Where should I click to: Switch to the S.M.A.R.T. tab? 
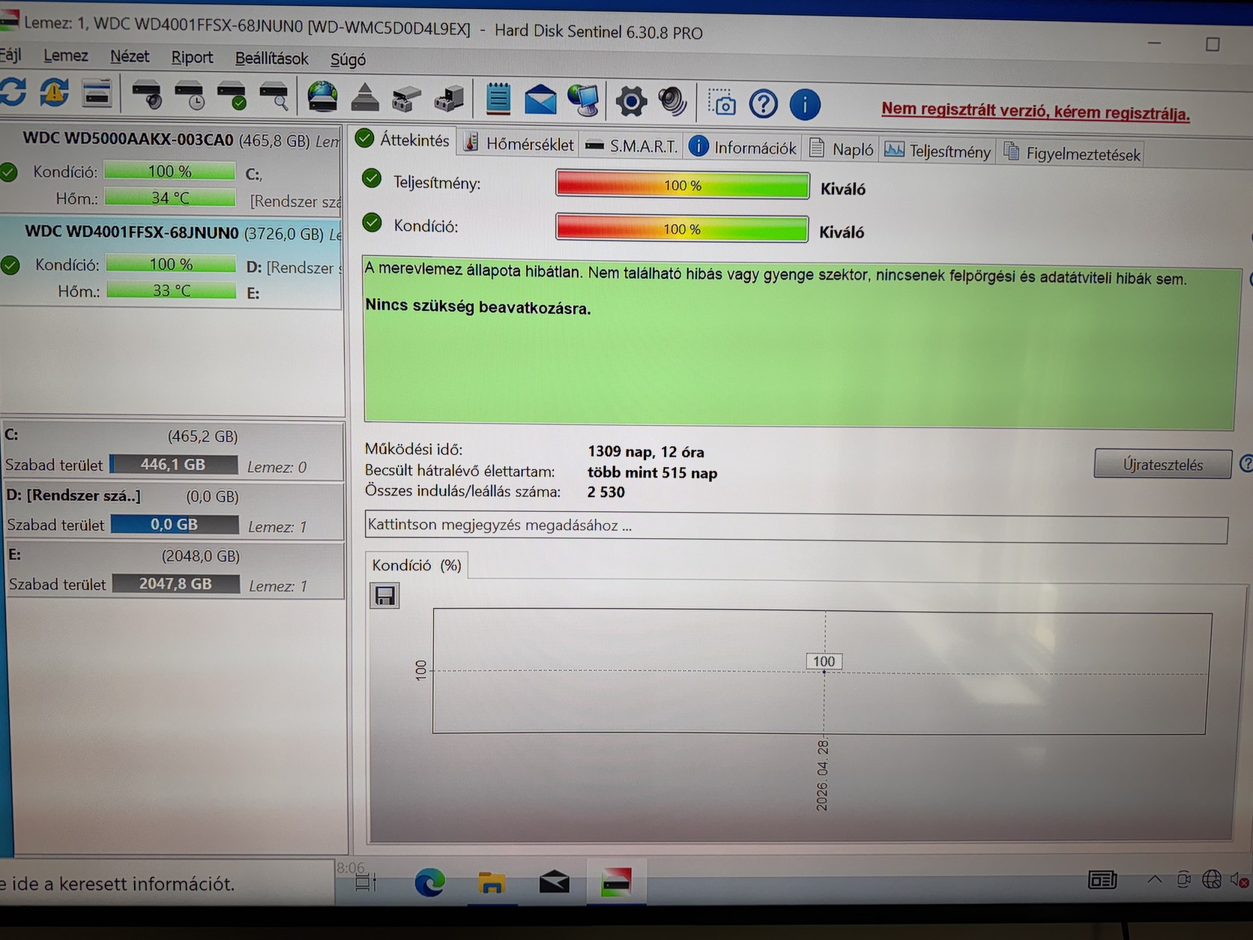click(x=631, y=145)
